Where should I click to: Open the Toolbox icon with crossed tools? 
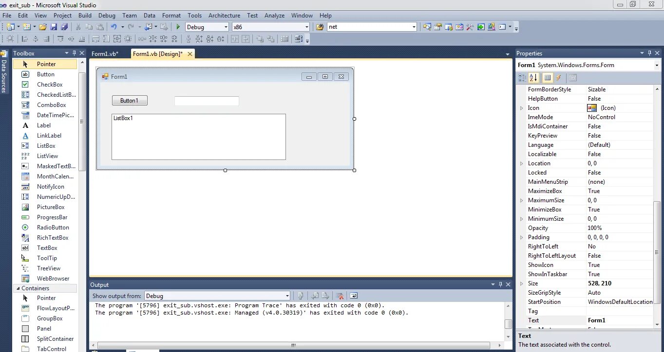tap(470, 27)
